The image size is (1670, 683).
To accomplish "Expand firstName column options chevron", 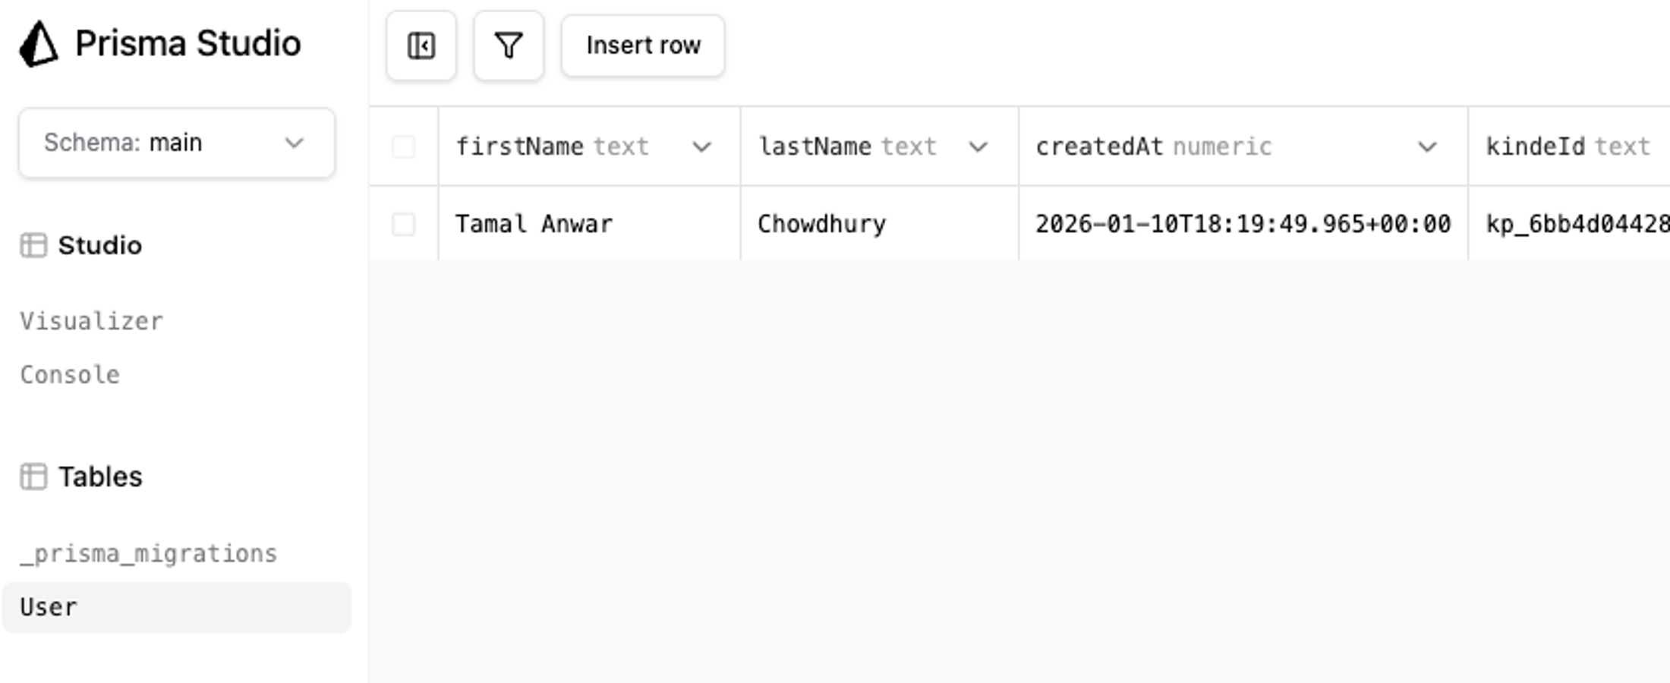I will coord(701,146).
